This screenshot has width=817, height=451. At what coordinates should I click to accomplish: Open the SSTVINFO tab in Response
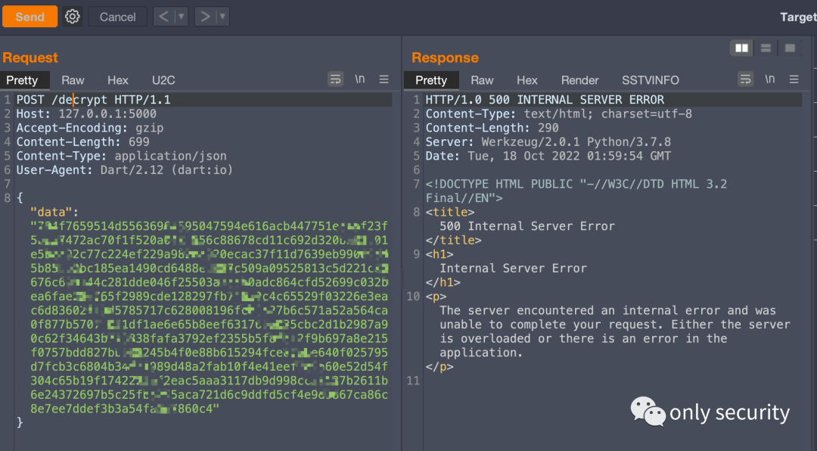click(651, 80)
